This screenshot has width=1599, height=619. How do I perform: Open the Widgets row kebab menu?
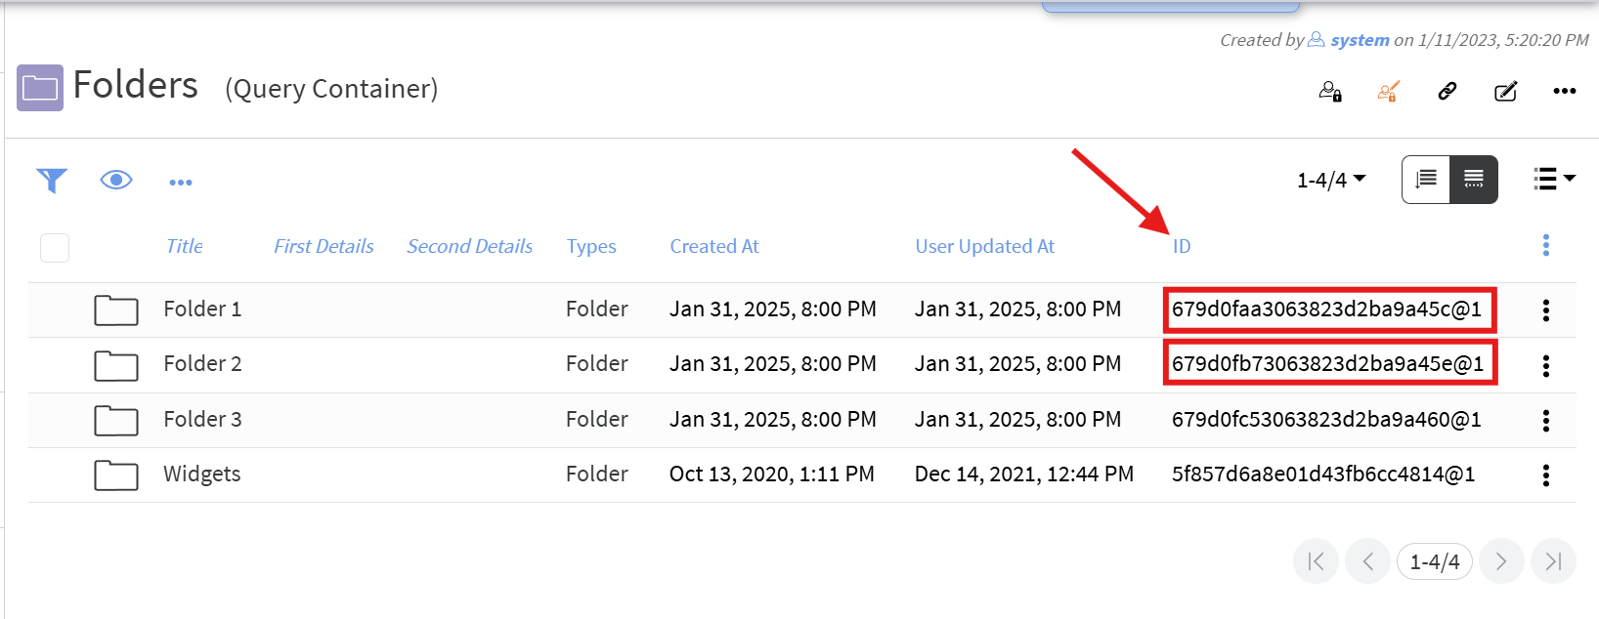tap(1546, 475)
